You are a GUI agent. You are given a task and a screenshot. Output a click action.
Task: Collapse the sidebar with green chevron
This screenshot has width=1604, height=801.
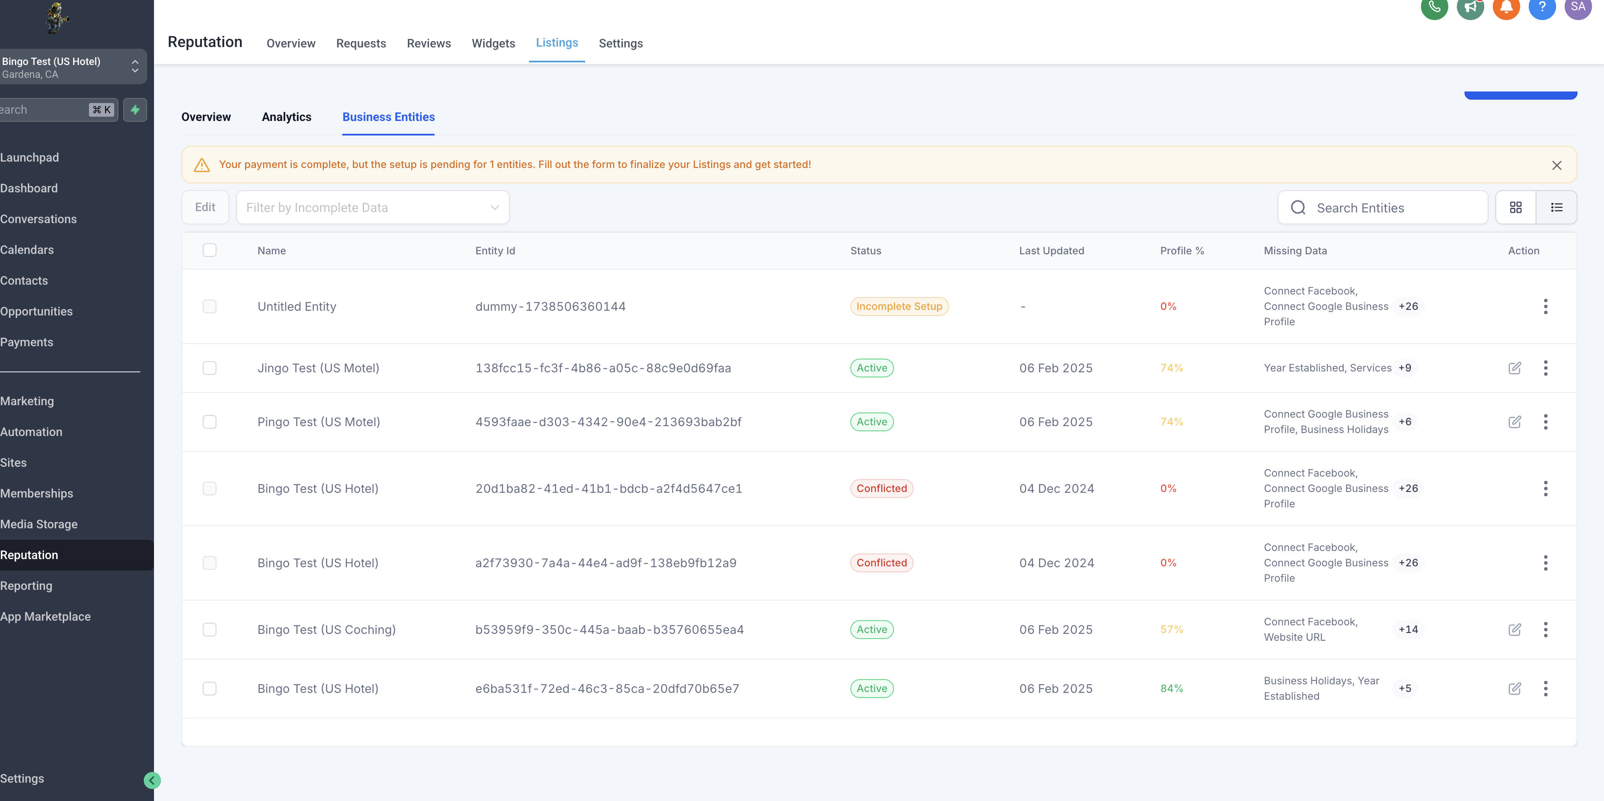(152, 780)
